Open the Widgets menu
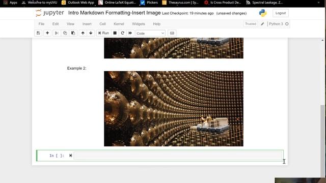This screenshot has width=326, height=183. click(139, 24)
